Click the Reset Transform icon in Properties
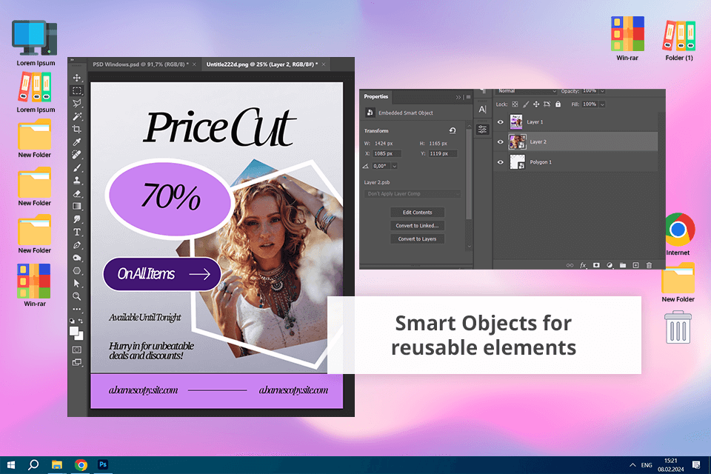The width and height of the screenshot is (711, 474). [x=453, y=130]
